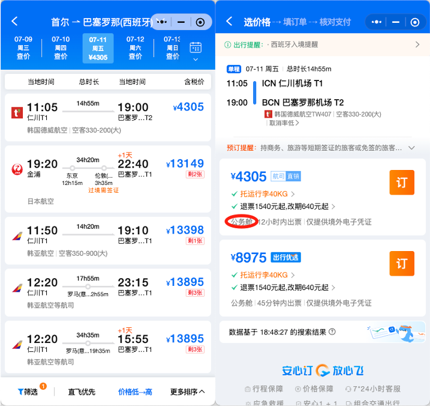Image resolution: width=430 pixels, height=406 pixels.
Task: Click the 核对支付 step label
Action: (x=335, y=22)
